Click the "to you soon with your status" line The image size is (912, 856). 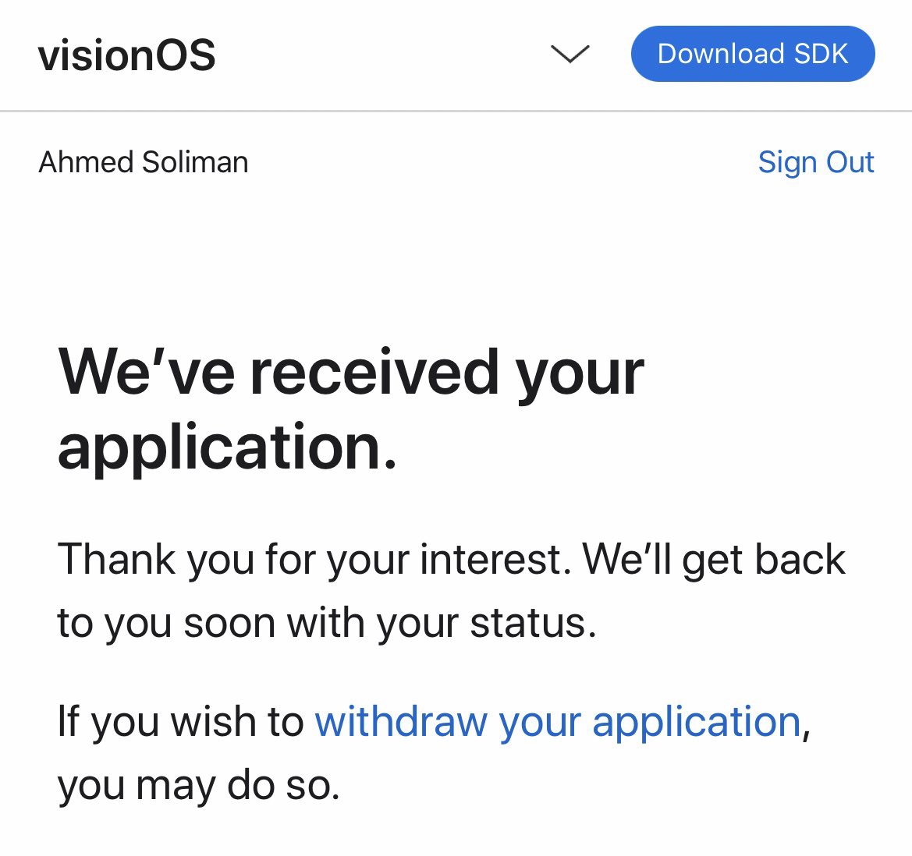pos(326,623)
